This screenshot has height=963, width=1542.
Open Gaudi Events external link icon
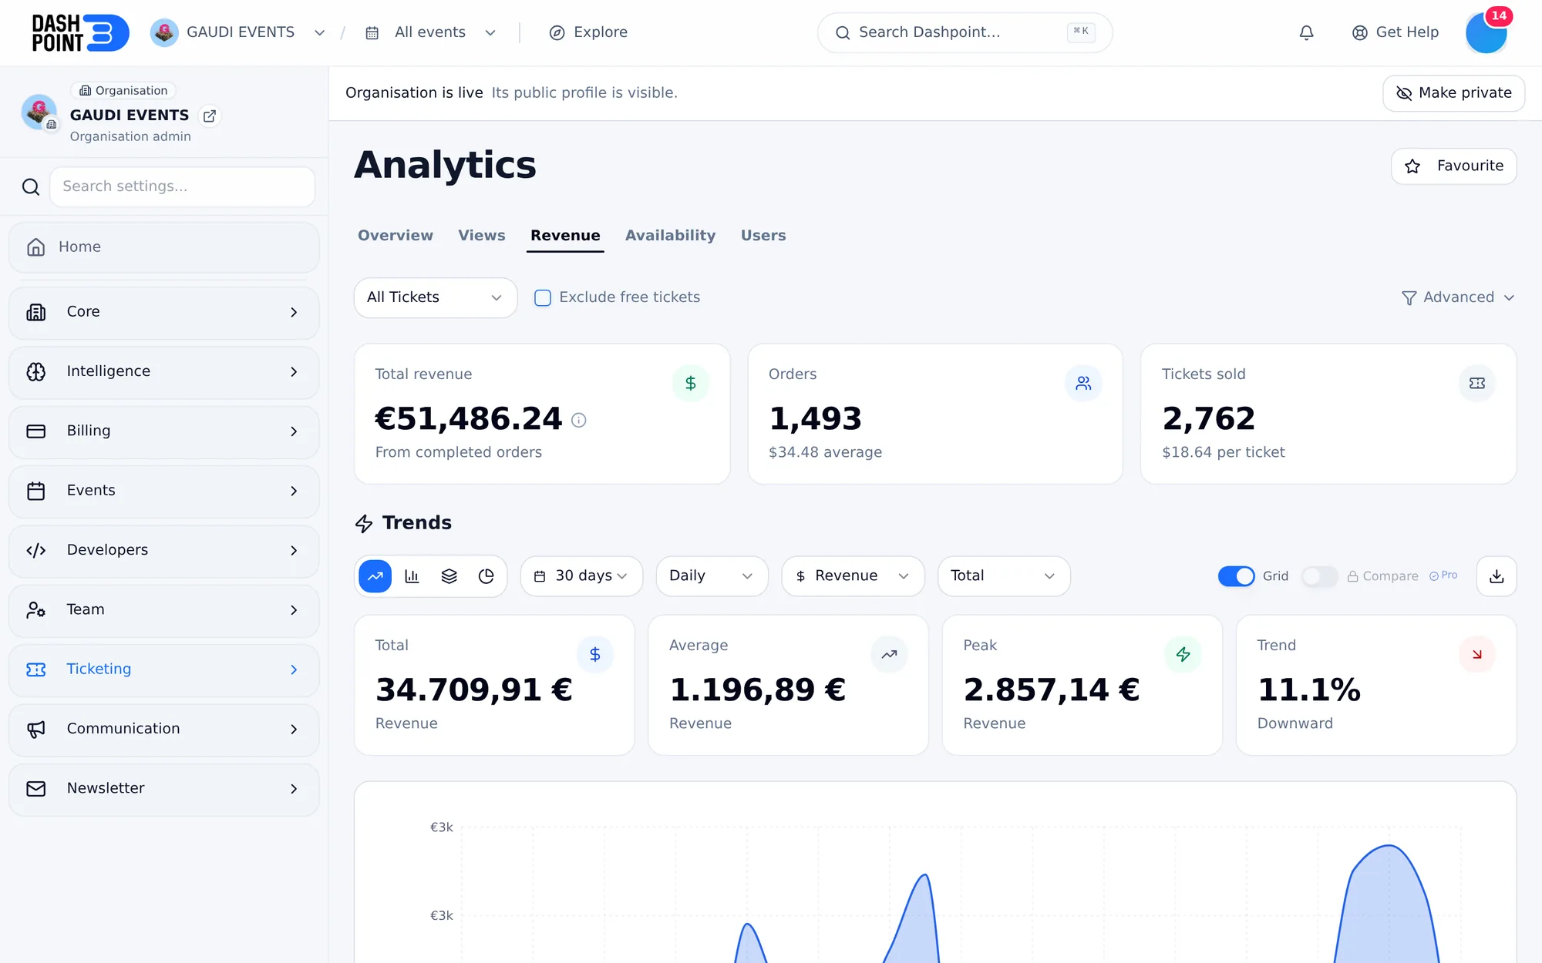209,116
